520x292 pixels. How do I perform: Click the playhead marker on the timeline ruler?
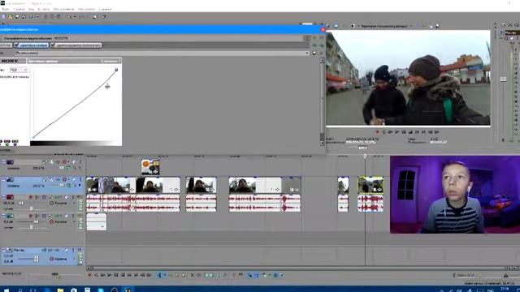(x=365, y=157)
